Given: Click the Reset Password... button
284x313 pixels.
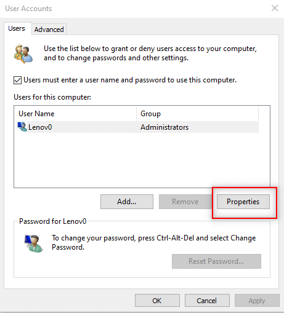Looking at the screenshot, I should point(216,261).
